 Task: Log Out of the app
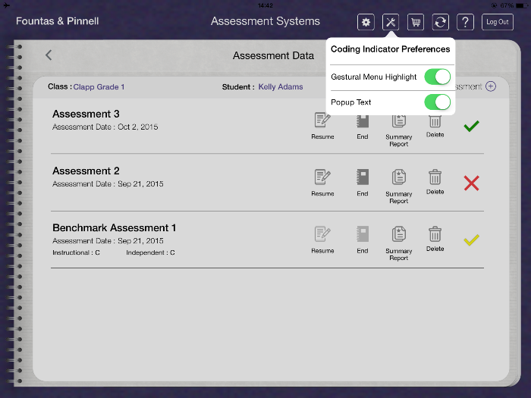tap(498, 22)
